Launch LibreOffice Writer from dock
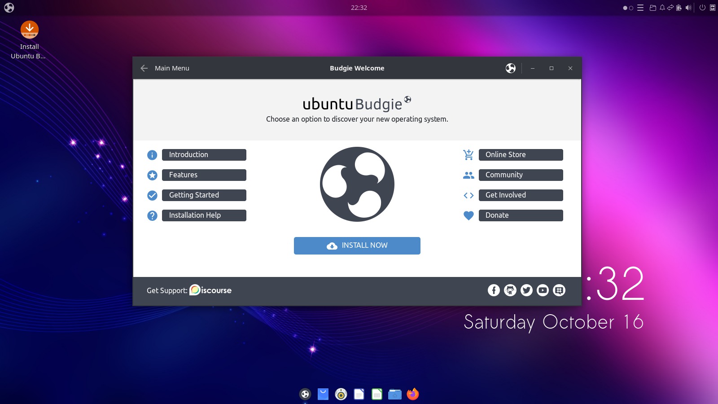Screen dimensions: 718x404 tap(359, 394)
